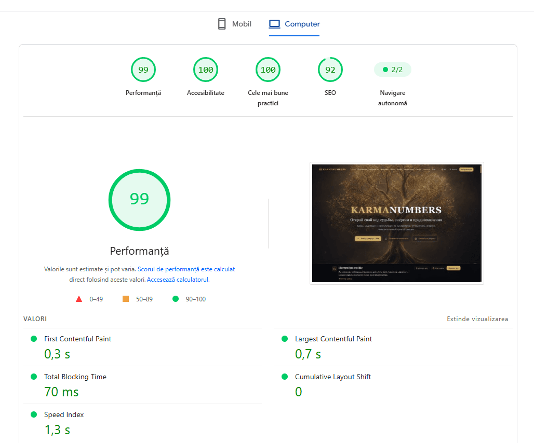This screenshot has height=443, width=534.
Task: Click the 70 ms metric value
Action: pos(61,392)
